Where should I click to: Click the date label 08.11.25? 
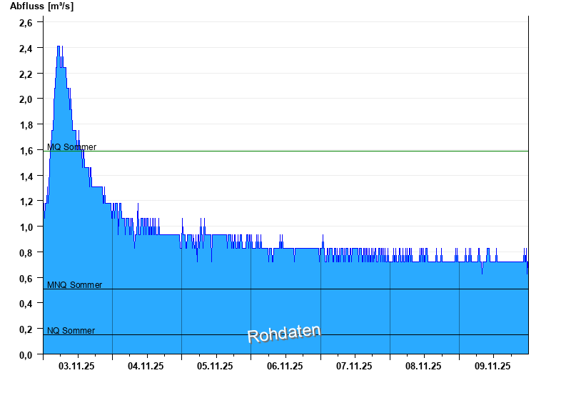[x=423, y=366]
